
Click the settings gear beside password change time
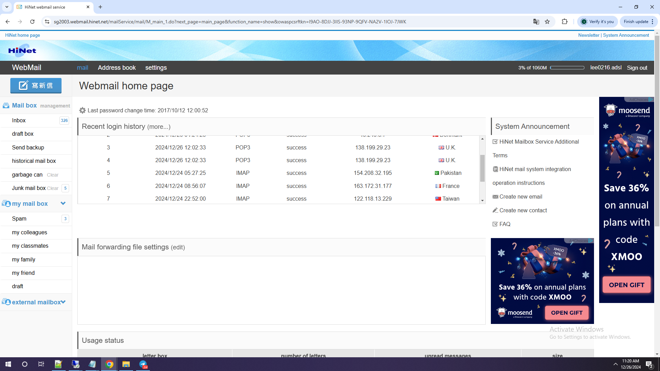coord(82,110)
